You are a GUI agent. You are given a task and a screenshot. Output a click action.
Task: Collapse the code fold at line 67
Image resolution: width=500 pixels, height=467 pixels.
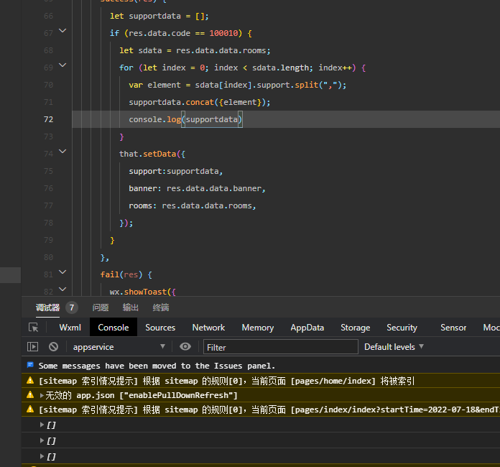[62, 31]
